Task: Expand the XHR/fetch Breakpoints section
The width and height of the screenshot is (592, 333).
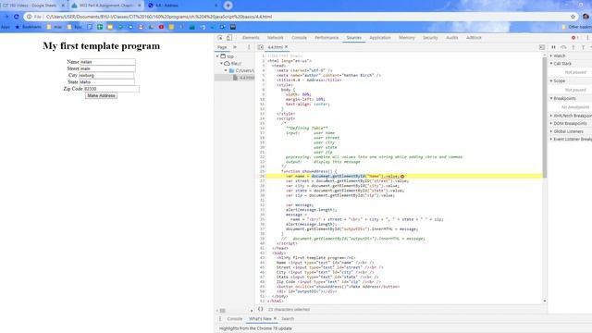Action: pos(570,116)
